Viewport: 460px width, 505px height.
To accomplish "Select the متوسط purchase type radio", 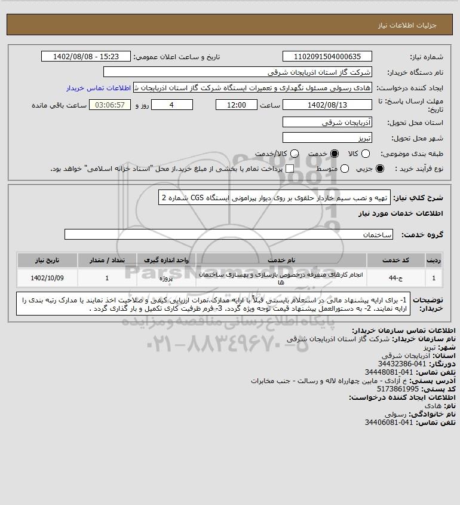I will (x=345, y=169).
